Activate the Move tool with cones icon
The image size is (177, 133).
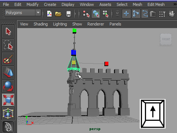[x=8, y=72]
